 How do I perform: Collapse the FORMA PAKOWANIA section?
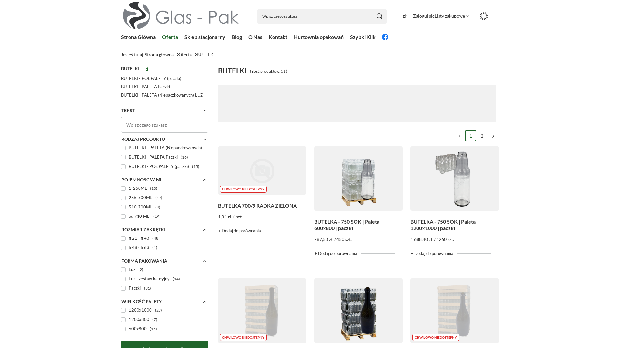point(204,261)
